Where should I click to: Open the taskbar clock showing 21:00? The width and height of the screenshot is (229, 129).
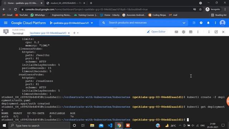(213, 125)
